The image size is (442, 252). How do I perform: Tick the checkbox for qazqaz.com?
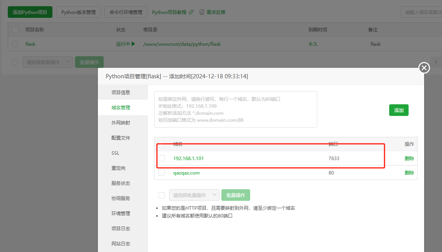point(162,173)
